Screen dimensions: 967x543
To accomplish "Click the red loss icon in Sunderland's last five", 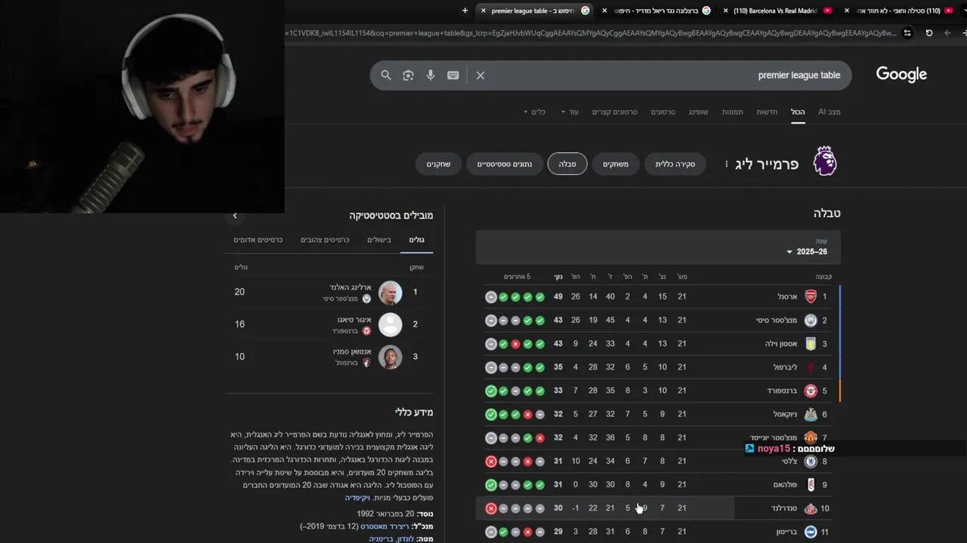I will (x=491, y=508).
